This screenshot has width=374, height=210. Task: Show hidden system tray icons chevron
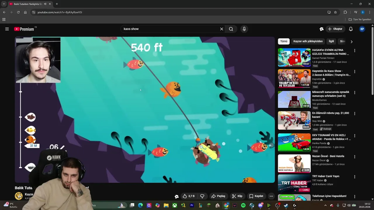point(325,205)
